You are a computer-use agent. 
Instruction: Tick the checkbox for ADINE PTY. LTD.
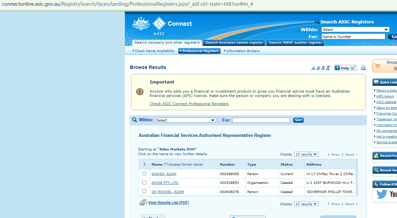[x=144, y=183]
